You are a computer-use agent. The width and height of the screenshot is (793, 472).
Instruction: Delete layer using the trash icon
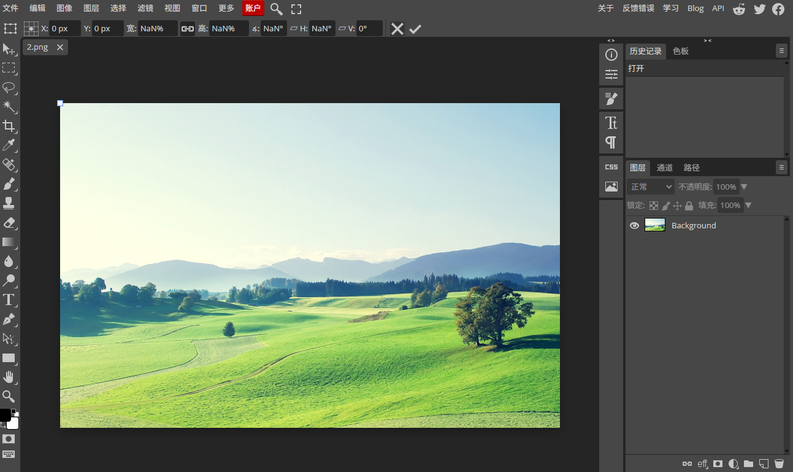[779, 463]
